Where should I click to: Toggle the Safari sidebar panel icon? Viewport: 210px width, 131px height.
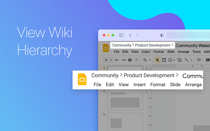click(x=121, y=35)
